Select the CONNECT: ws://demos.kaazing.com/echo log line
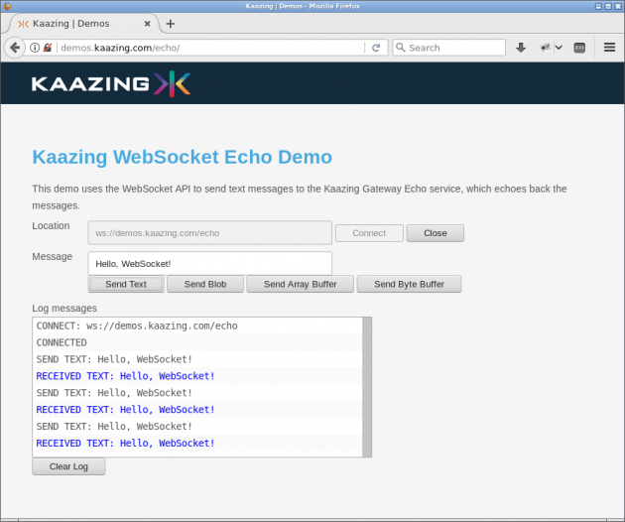 click(137, 326)
